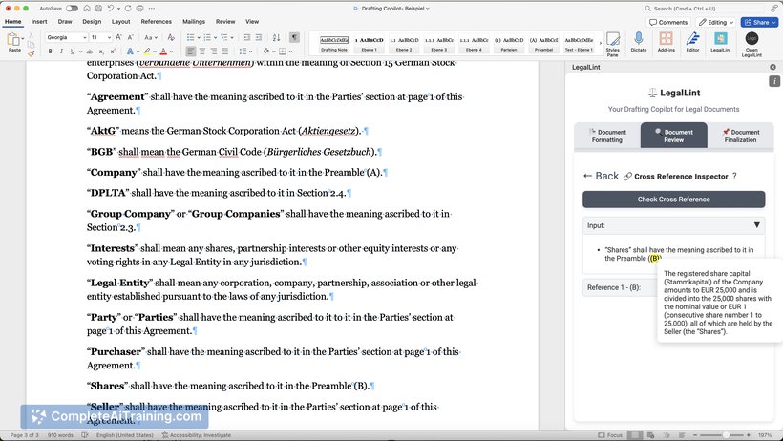Align text left
Image resolution: width=783 pixels, height=441 pixels.
click(190, 52)
